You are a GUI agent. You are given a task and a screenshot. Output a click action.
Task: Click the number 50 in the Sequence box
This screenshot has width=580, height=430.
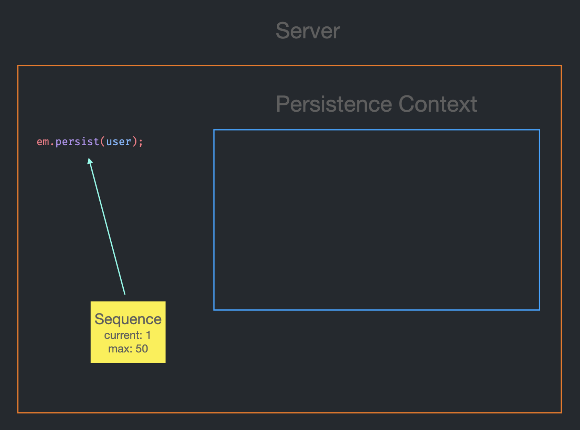[142, 349]
